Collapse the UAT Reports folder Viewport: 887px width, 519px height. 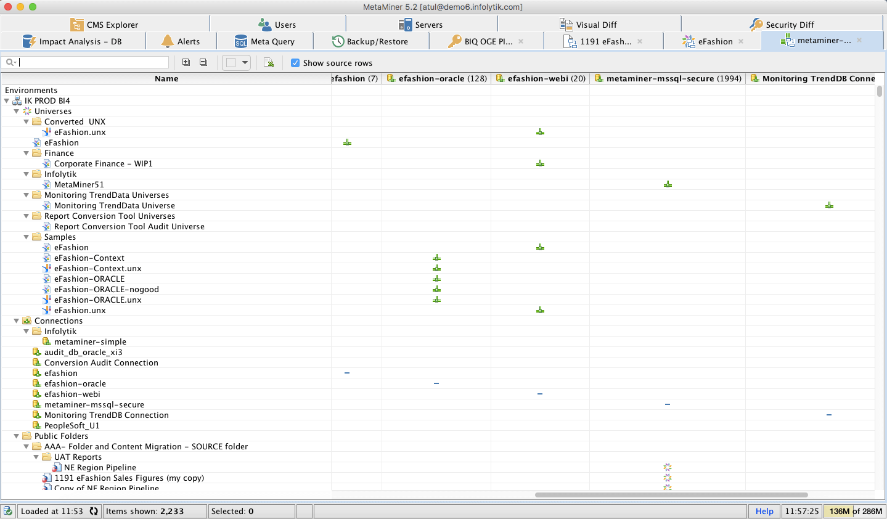(x=36, y=457)
